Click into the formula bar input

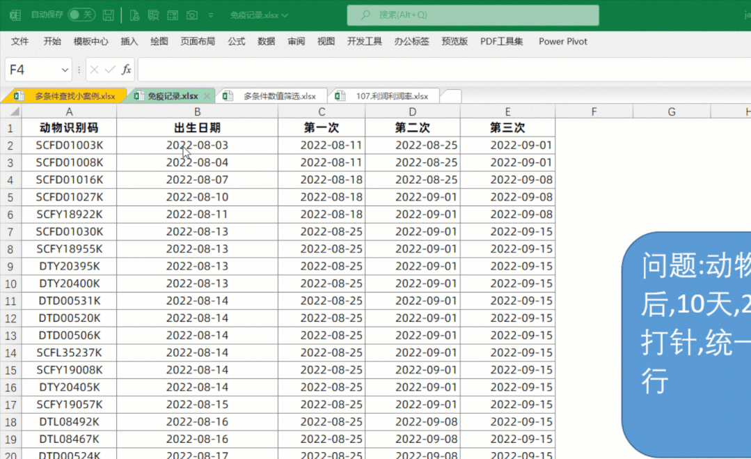pos(444,70)
